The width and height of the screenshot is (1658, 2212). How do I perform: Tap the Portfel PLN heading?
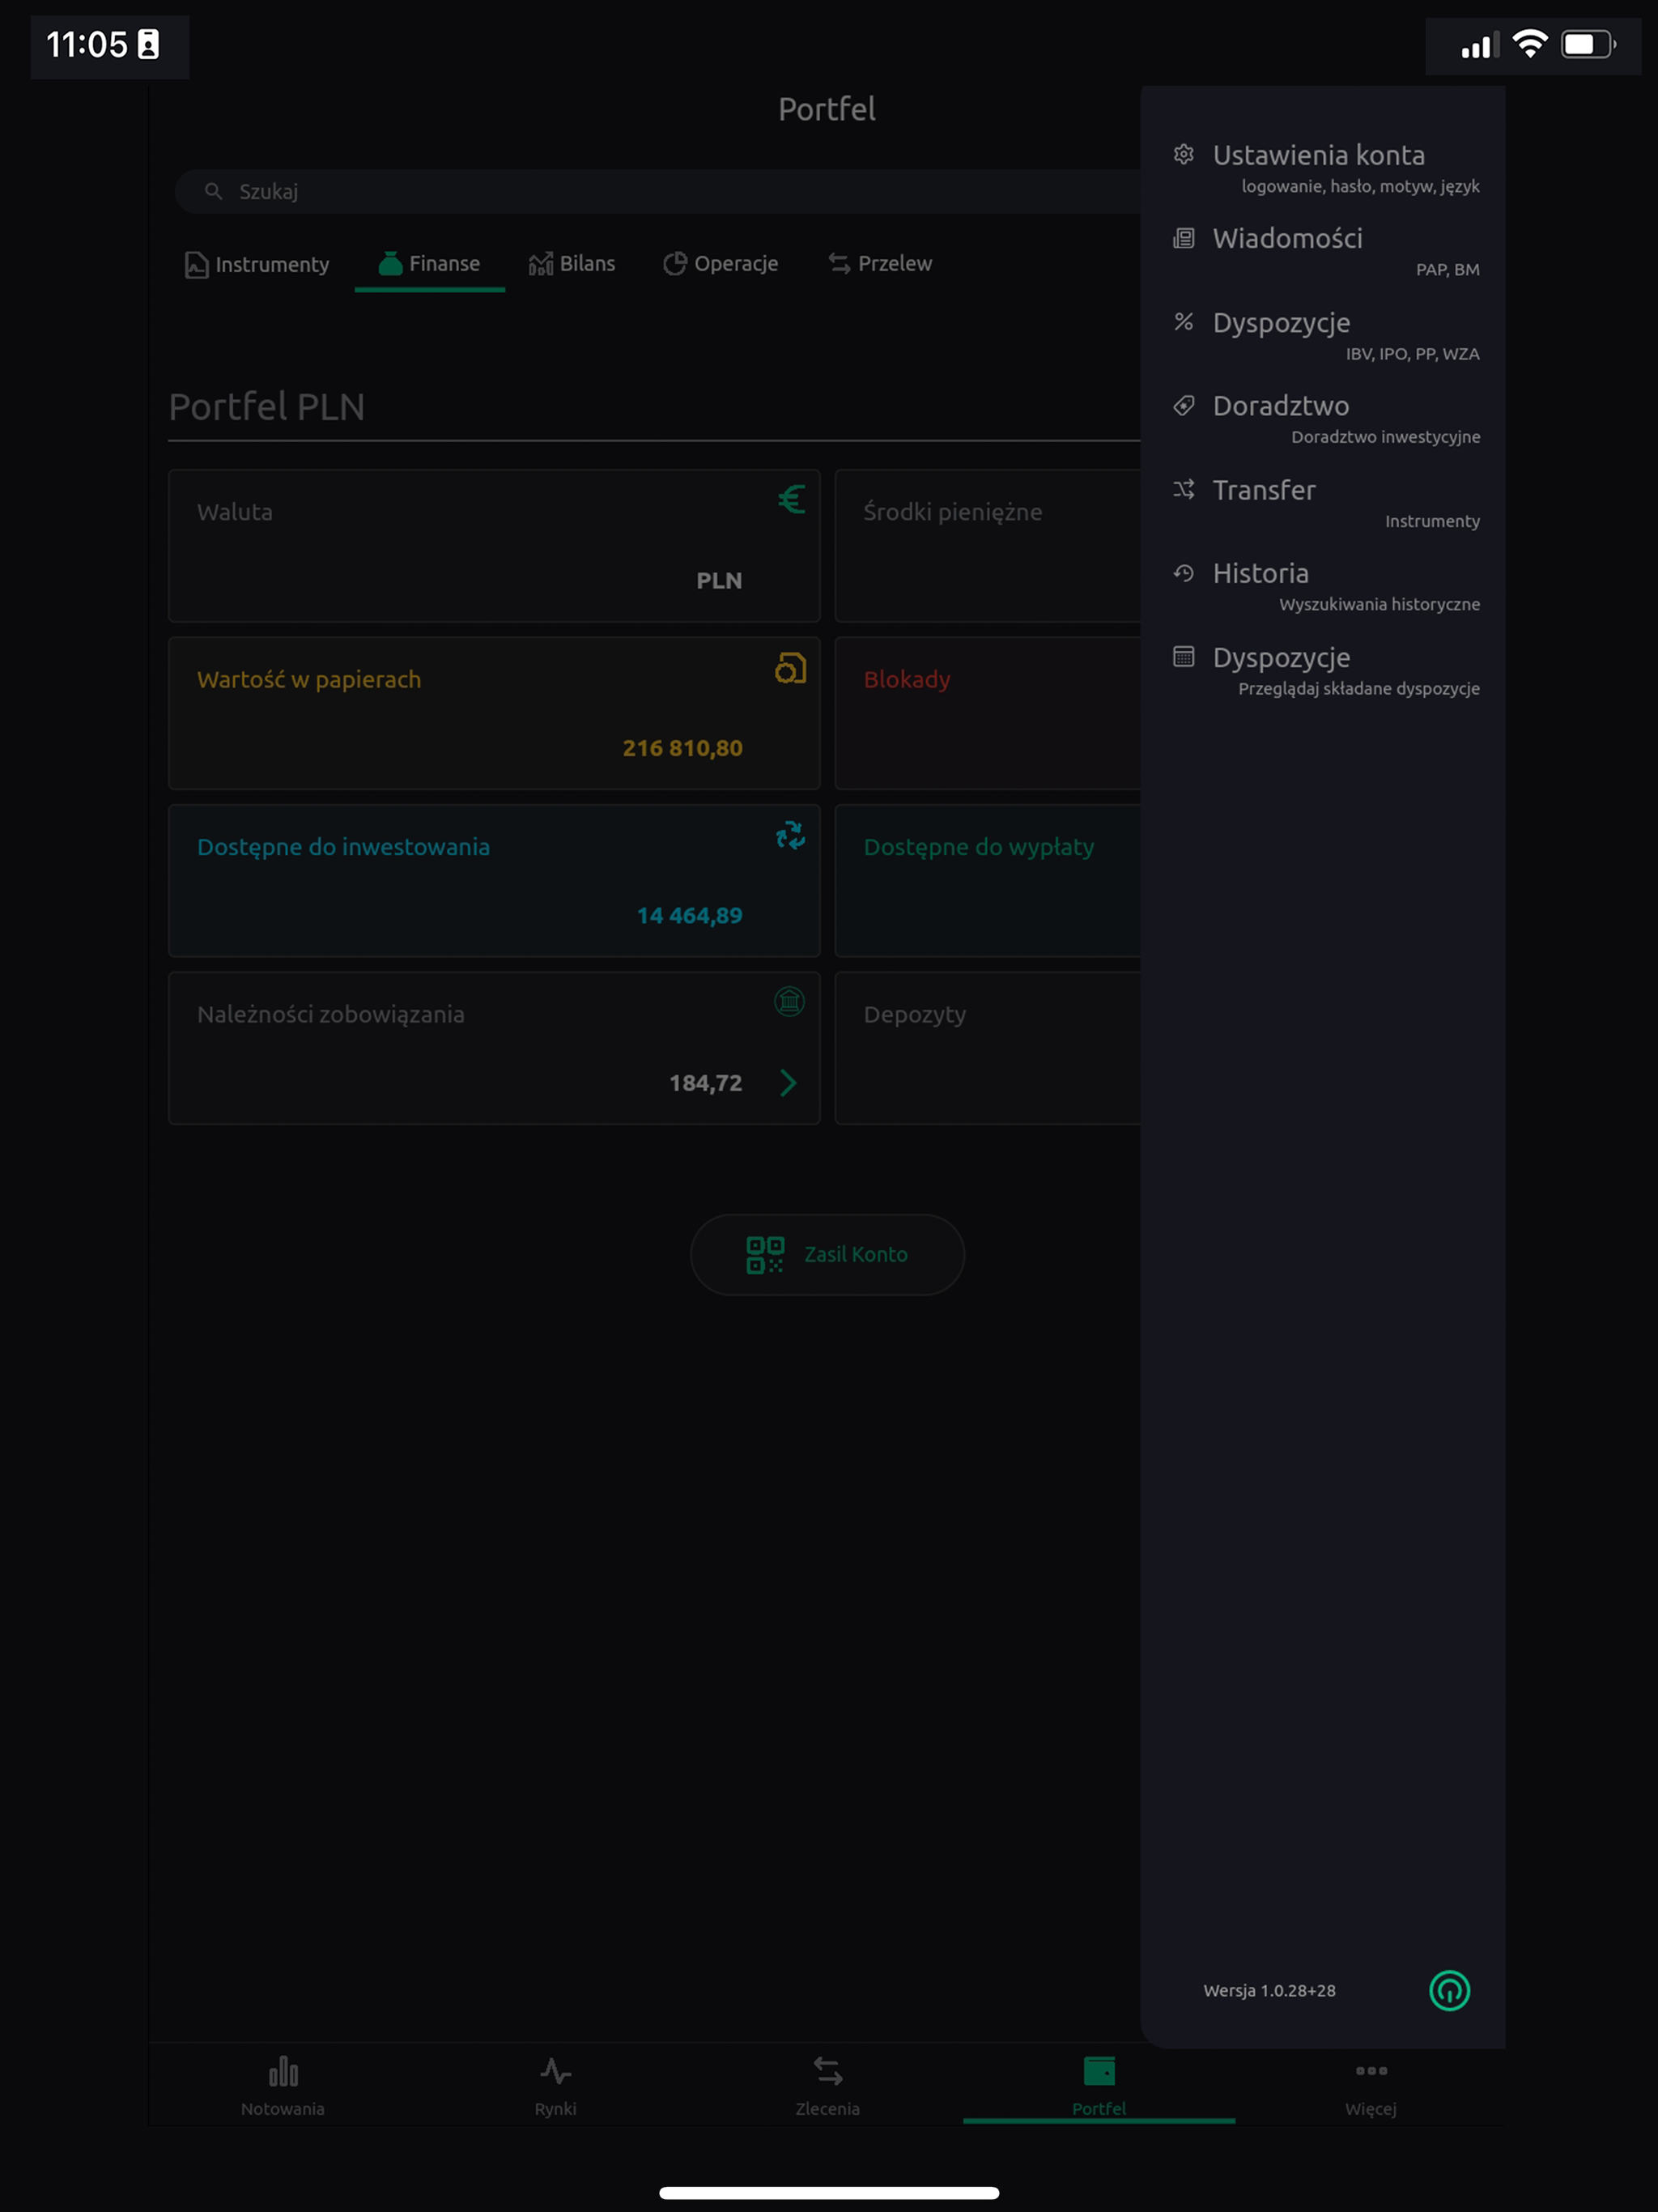[x=266, y=407]
